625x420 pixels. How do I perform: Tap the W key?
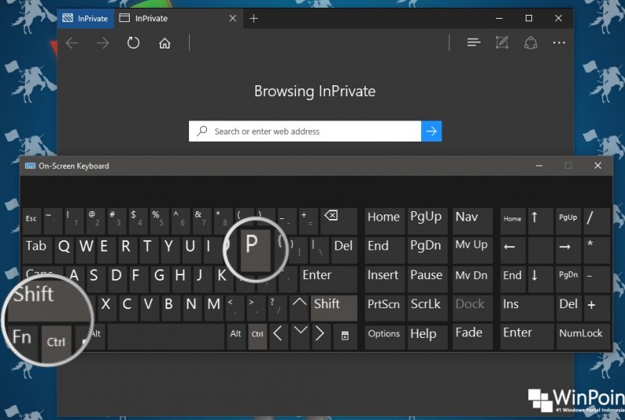[x=86, y=249]
